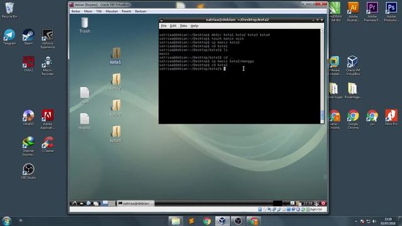Open Dota 2 shortcut on desktop
The image size is (402, 226).
click(28, 64)
